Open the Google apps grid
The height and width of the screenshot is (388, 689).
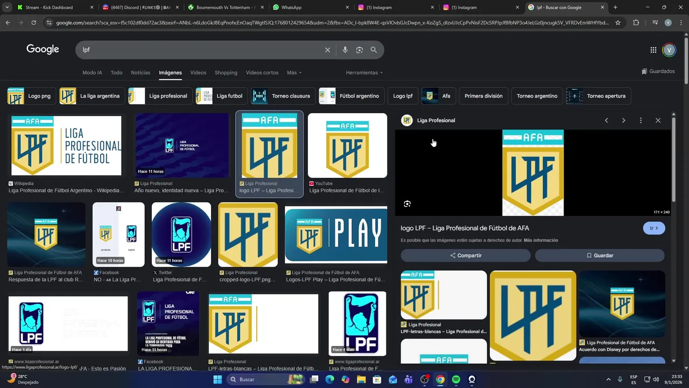coord(653,50)
